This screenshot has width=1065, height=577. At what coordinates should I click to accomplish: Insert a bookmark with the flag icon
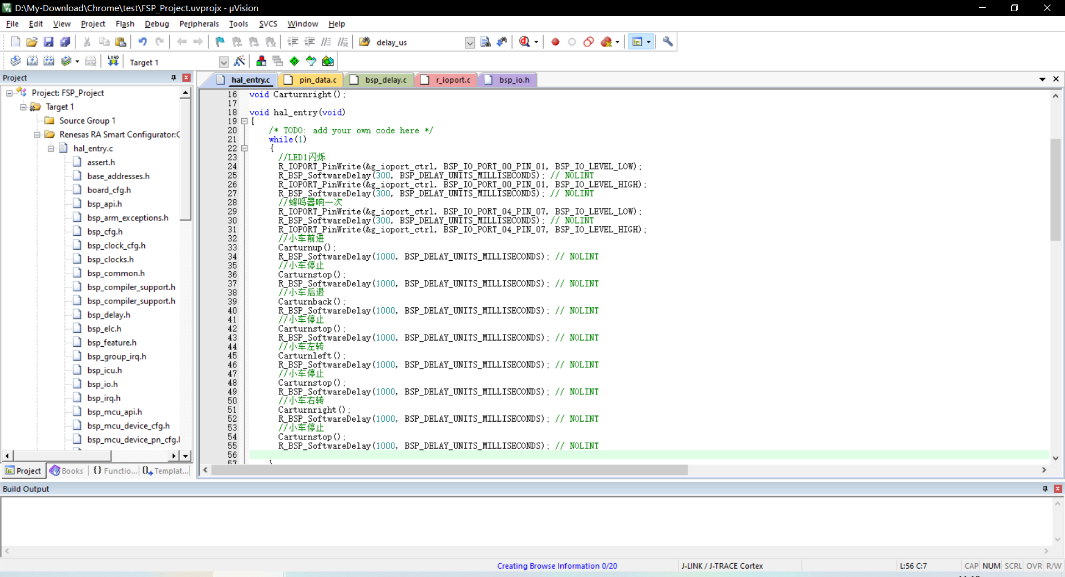click(220, 42)
